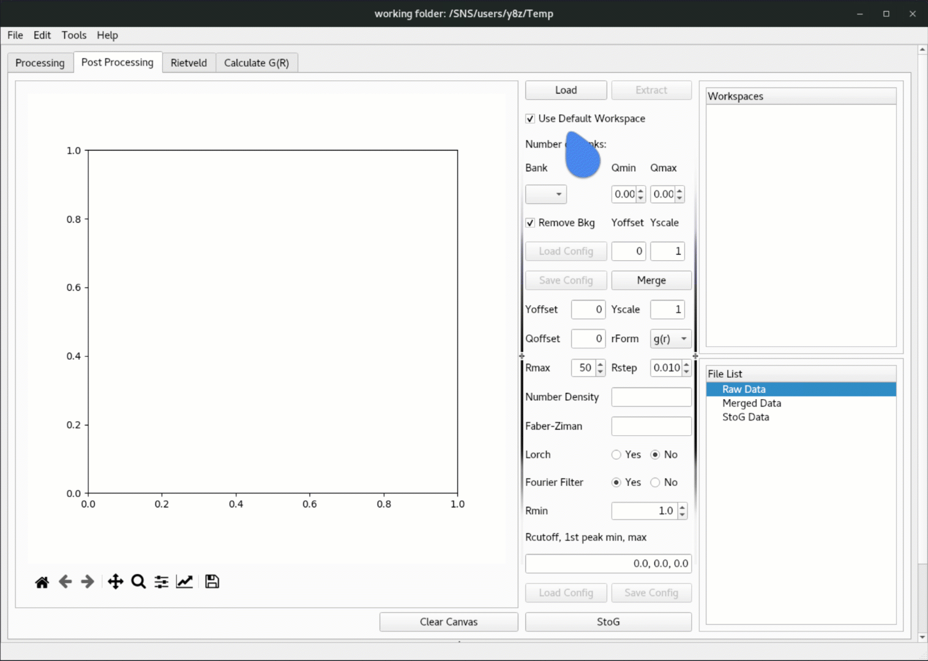Click the Save figure floppy icon
The width and height of the screenshot is (928, 661).
[x=212, y=582]
